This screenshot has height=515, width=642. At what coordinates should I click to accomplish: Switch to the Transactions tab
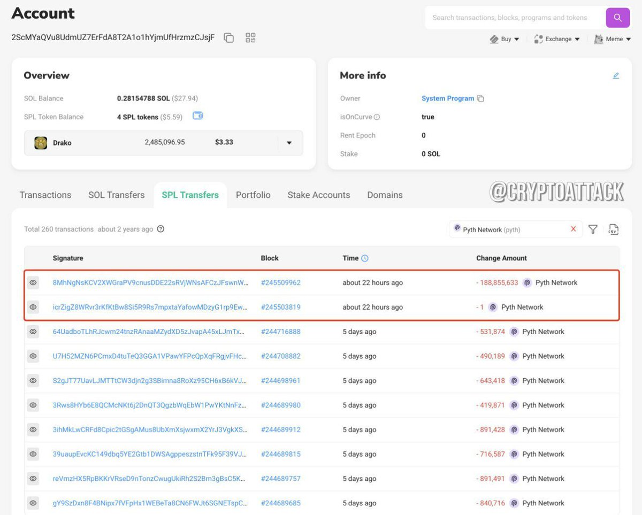point(45,195)
